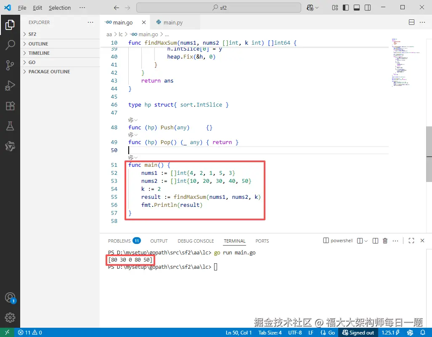This screenshot has height=337, width=432.
Task: Open the Extensions view
Action: pyautogui.click(x=10, y=106)
